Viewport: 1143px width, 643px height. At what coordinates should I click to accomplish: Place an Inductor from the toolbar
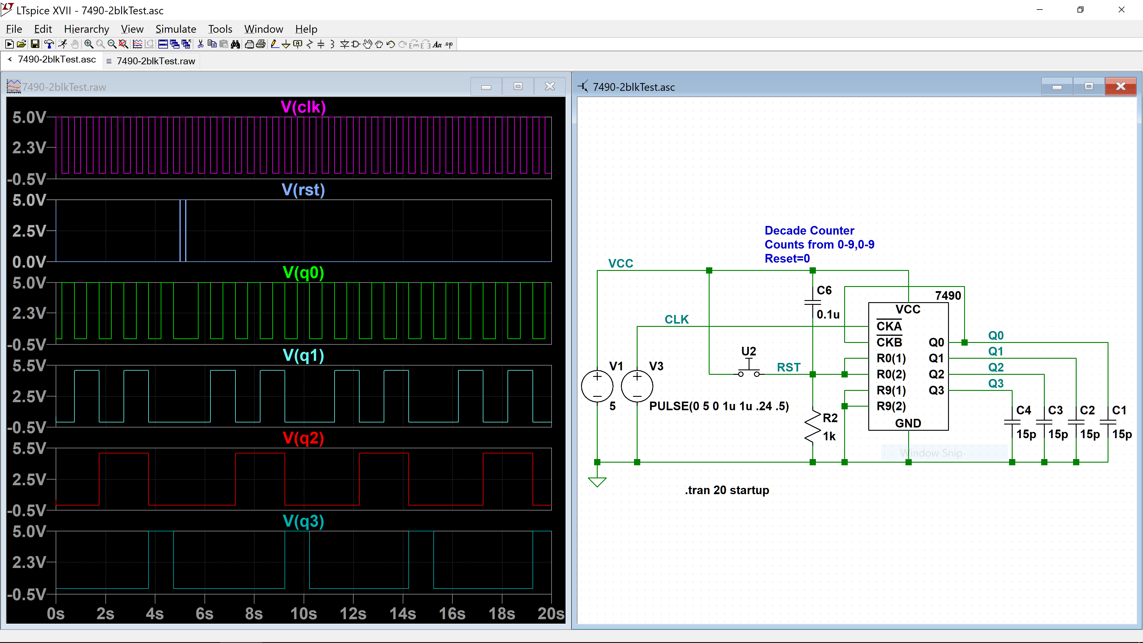coord(332,44)
